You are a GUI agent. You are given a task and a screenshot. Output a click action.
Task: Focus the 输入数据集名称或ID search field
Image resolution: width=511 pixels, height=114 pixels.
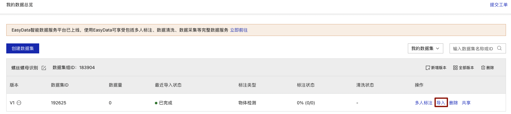(x=473, y=48)
